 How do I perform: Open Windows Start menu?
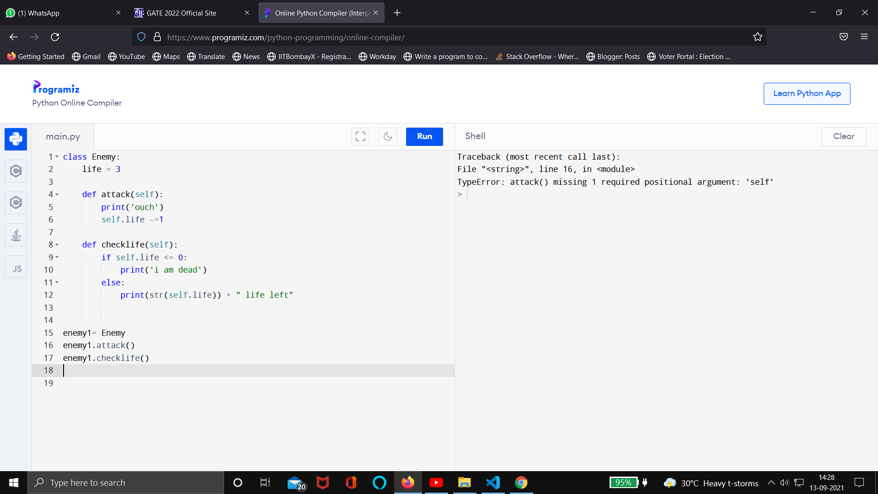click(x=14, y=483)
